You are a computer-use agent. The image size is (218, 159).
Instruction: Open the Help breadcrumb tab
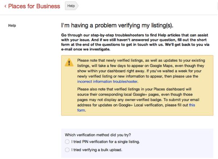pos(71,6)
